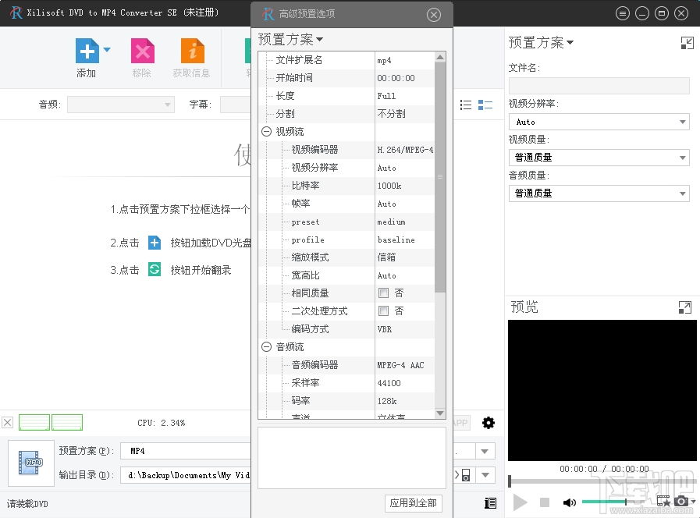Click the expand preview icon beside 预览

tap(685, 307)
